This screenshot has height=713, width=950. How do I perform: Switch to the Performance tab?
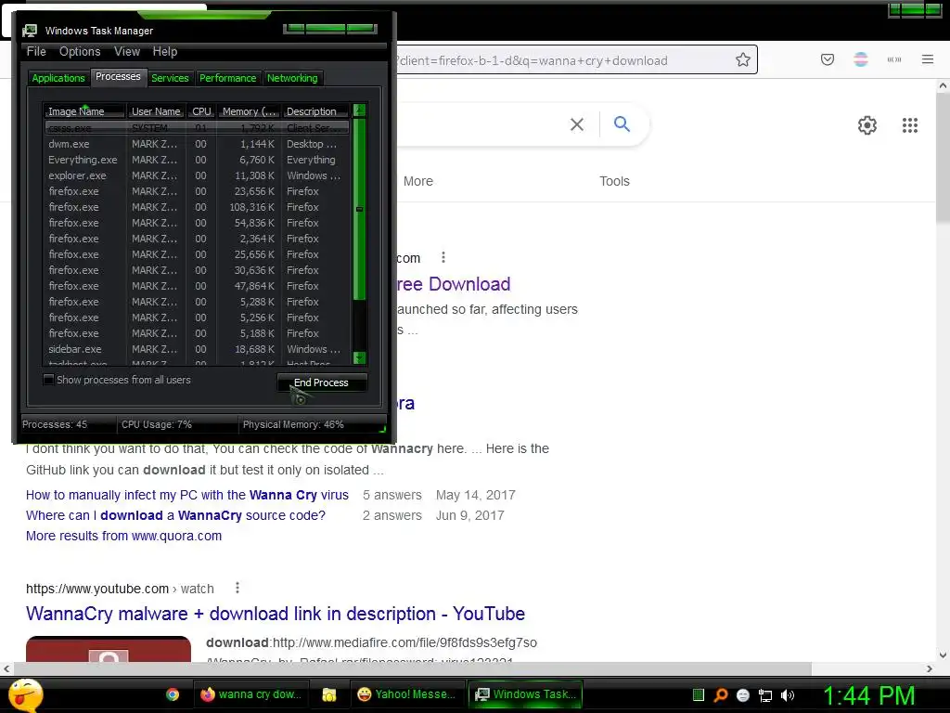[x=228, y=78]
